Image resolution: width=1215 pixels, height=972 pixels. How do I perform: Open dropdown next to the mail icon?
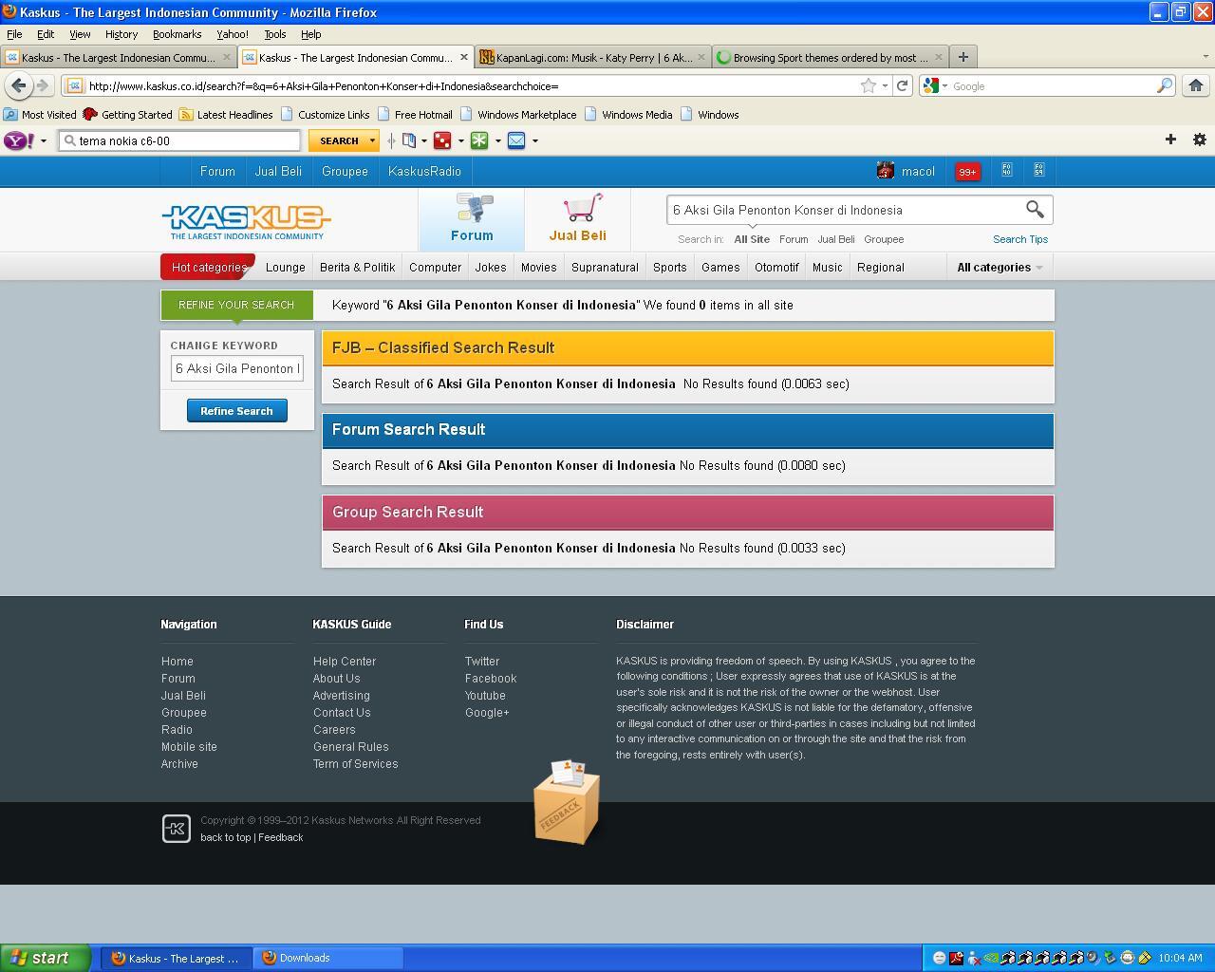534,140
